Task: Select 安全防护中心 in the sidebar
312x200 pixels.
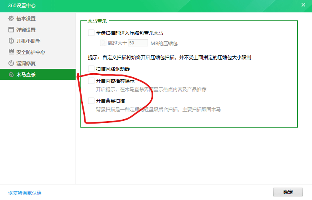Action: [31, 52]
